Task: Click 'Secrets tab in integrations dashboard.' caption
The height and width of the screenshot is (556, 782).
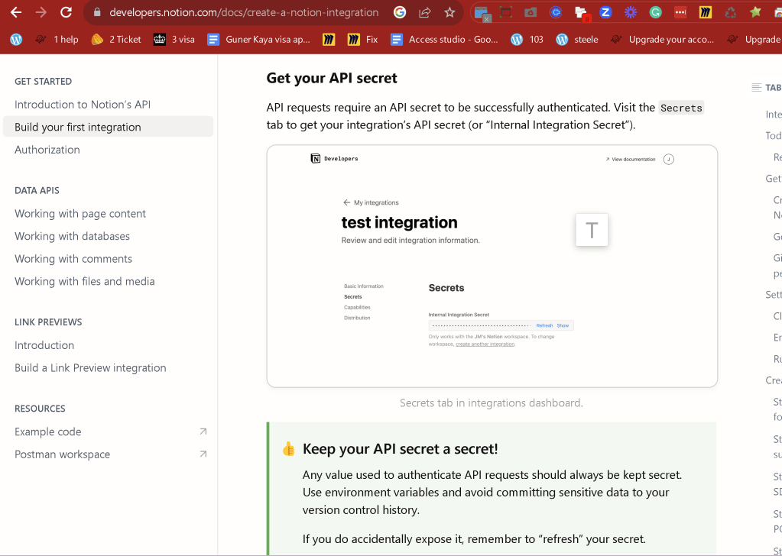Action: click(492, 403)
